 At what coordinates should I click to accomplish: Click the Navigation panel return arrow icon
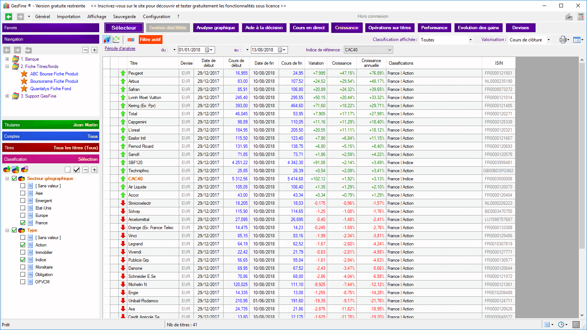click(28, 50)
